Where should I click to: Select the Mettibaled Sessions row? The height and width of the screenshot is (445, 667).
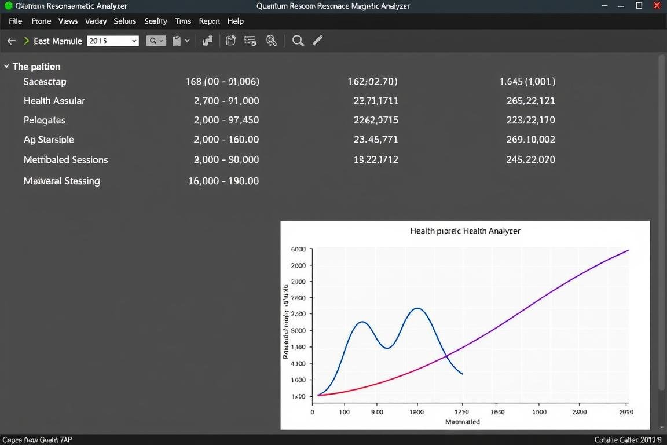(65, 160)
